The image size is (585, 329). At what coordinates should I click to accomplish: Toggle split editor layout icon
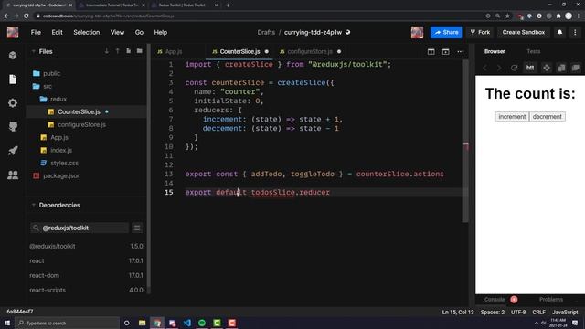(431, 52)
